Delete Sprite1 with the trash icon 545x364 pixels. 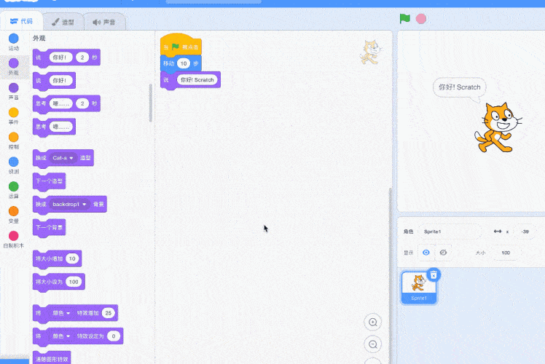click(434, 274)
